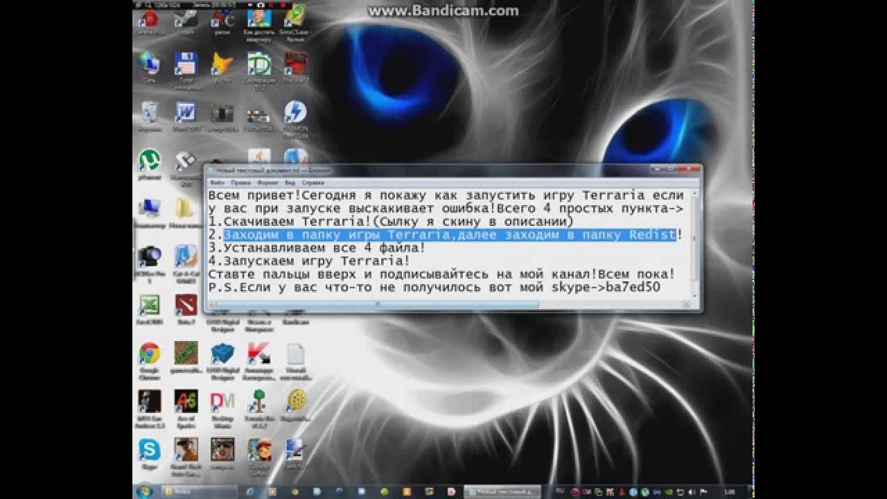The image size is (887, 499).
Task: Switch to Notepad taskbar button
Action: click(x=502, y=491)
